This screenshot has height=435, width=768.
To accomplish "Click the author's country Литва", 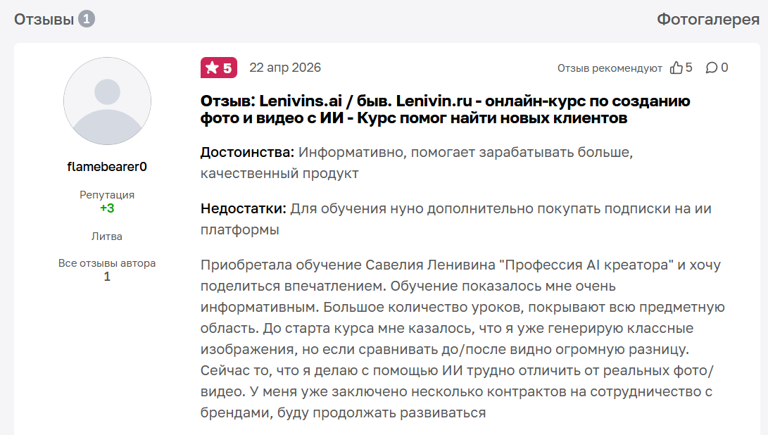I will point(107,236).
